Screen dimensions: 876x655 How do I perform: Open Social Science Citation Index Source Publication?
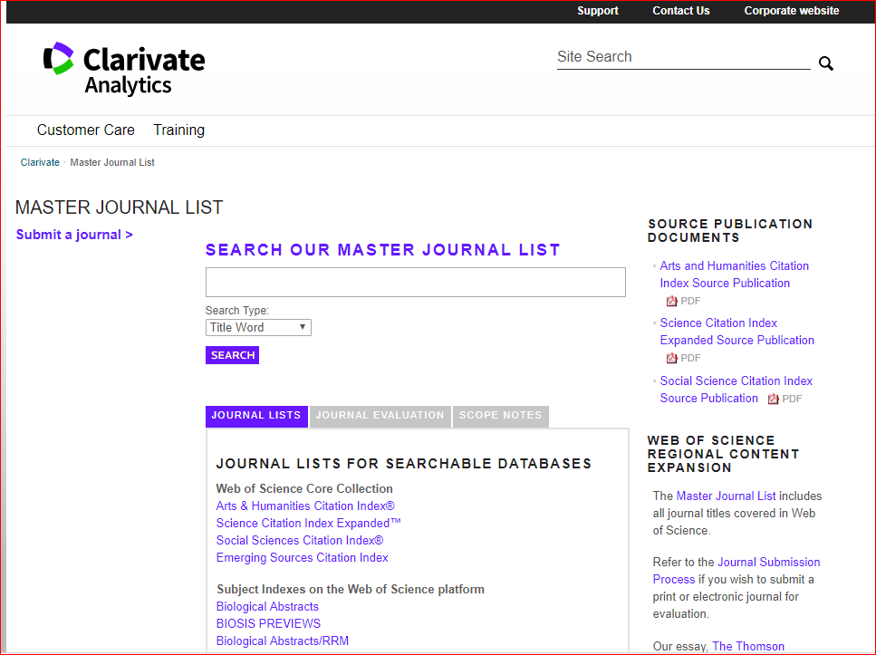[736, 390]
